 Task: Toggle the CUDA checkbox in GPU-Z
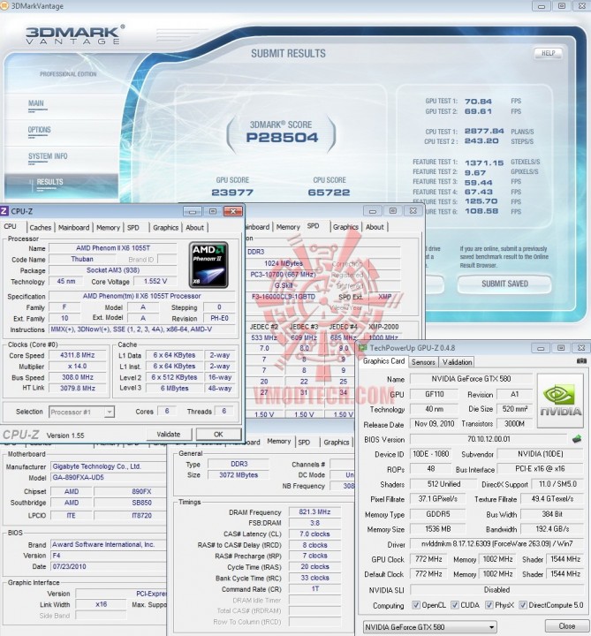pos(455,605)
